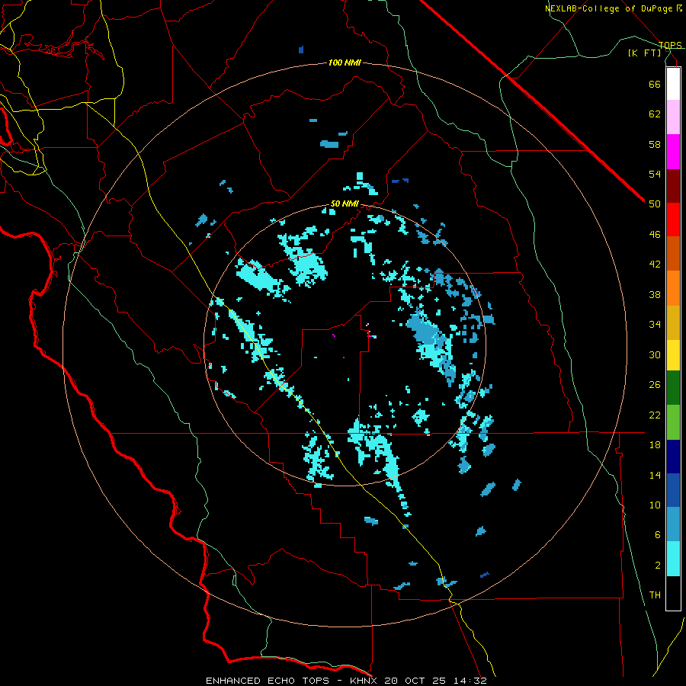The width and height of the screenshot is (686, 686).
Task: Click the medium blue swatch between 14 and 10
Action: tap(673, 490)
